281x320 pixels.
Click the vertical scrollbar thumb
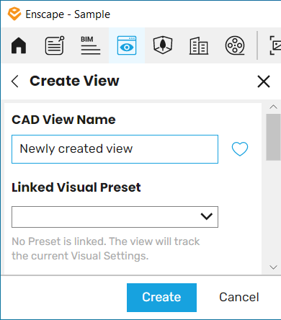point(273,137)
